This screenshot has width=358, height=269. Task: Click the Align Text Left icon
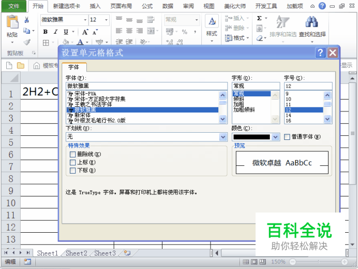click(118, 31)
